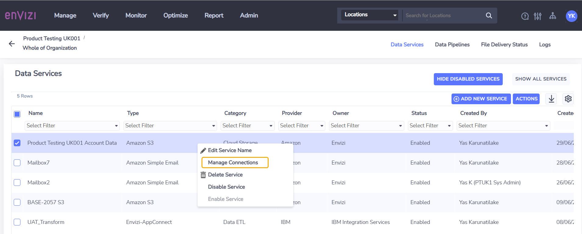Open the Owner column filter dropdown
The width and height of the screenshot is (582, 234).
pyautogui.click(x=366, y=126)
